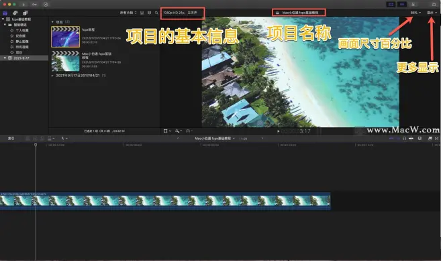Click the 索引 index button
This screenshot has height=261, width=443.
pyautogui.click(x=11, y=139)
